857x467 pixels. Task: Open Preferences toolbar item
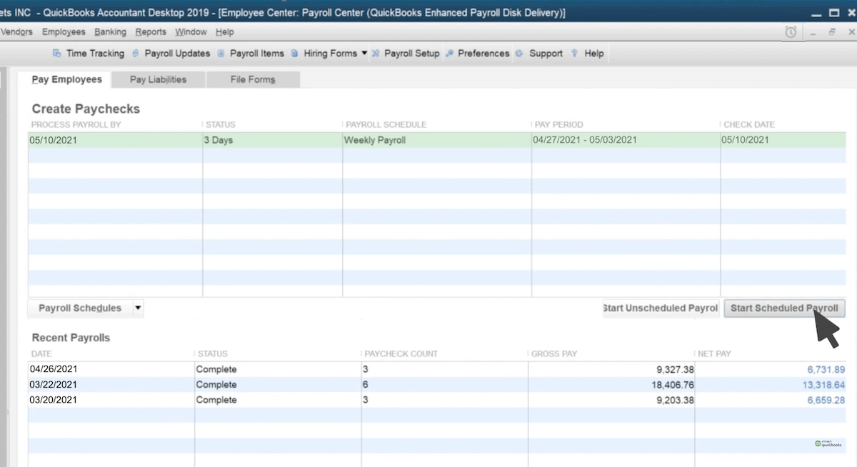pos(483,54)
